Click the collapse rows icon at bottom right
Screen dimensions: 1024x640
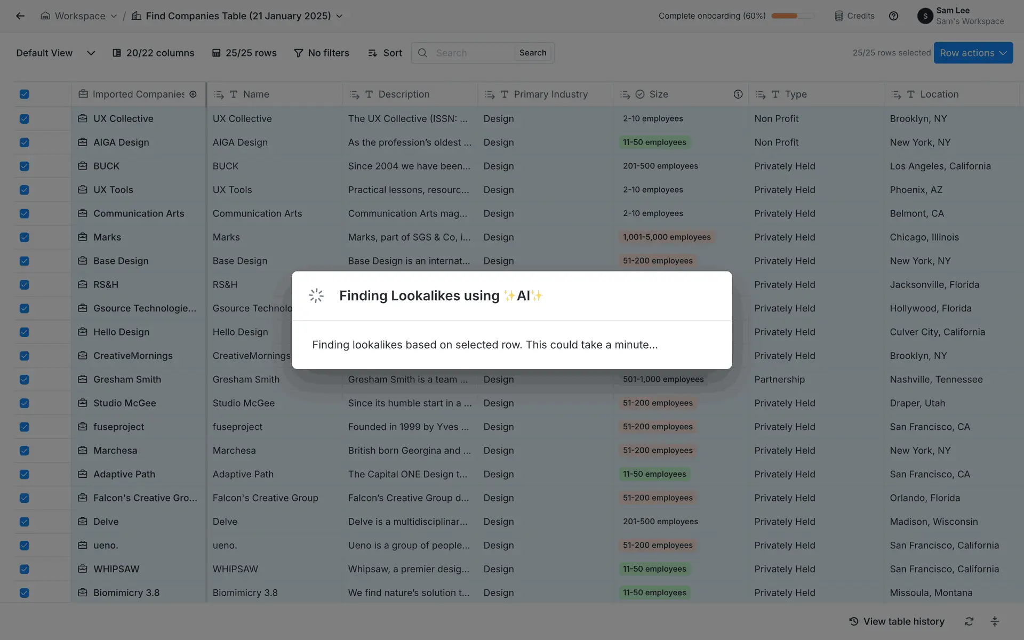click(x=995, y=621)
